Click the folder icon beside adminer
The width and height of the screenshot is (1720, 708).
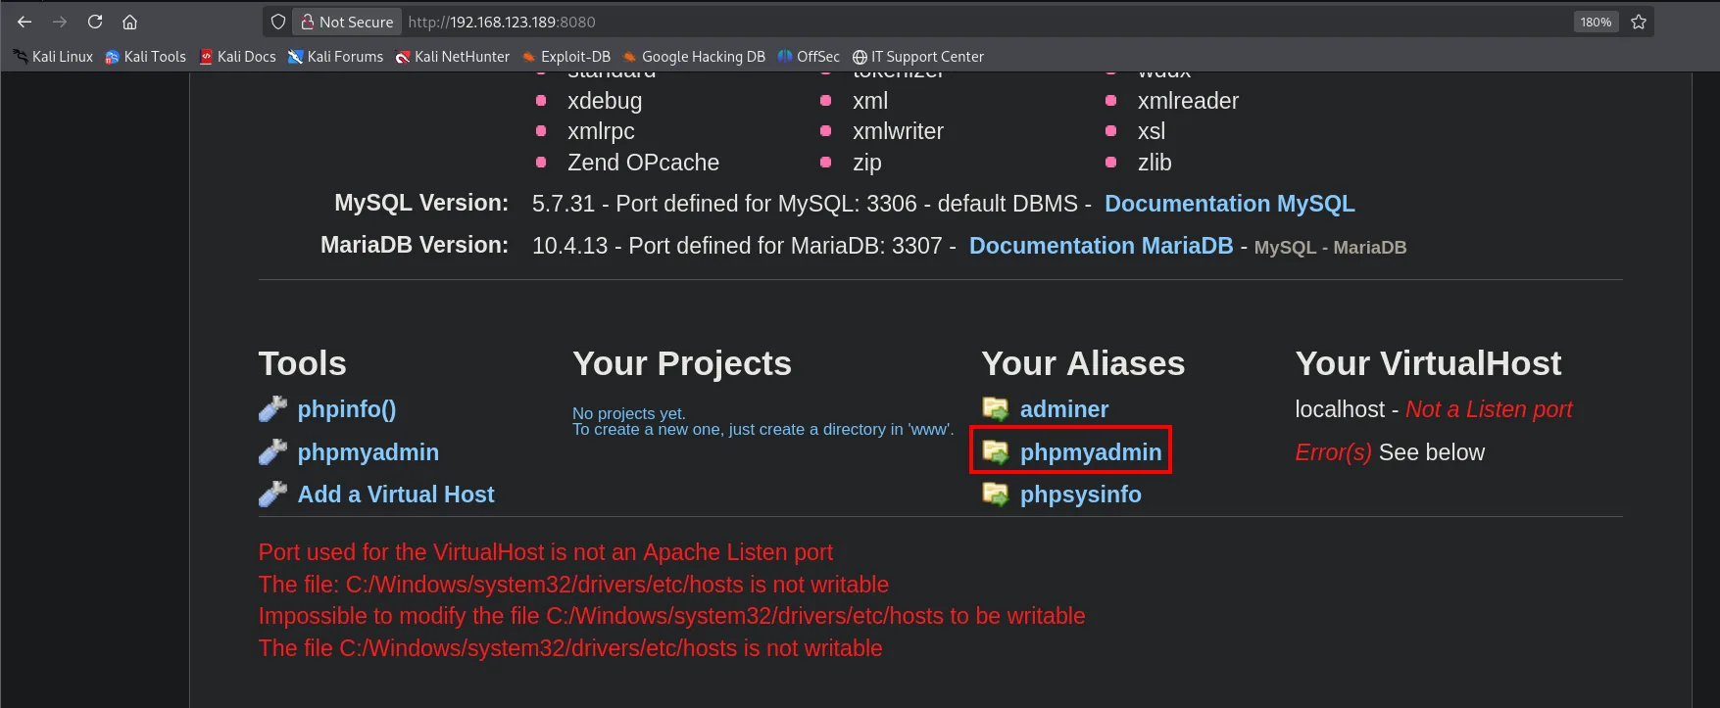996,409
